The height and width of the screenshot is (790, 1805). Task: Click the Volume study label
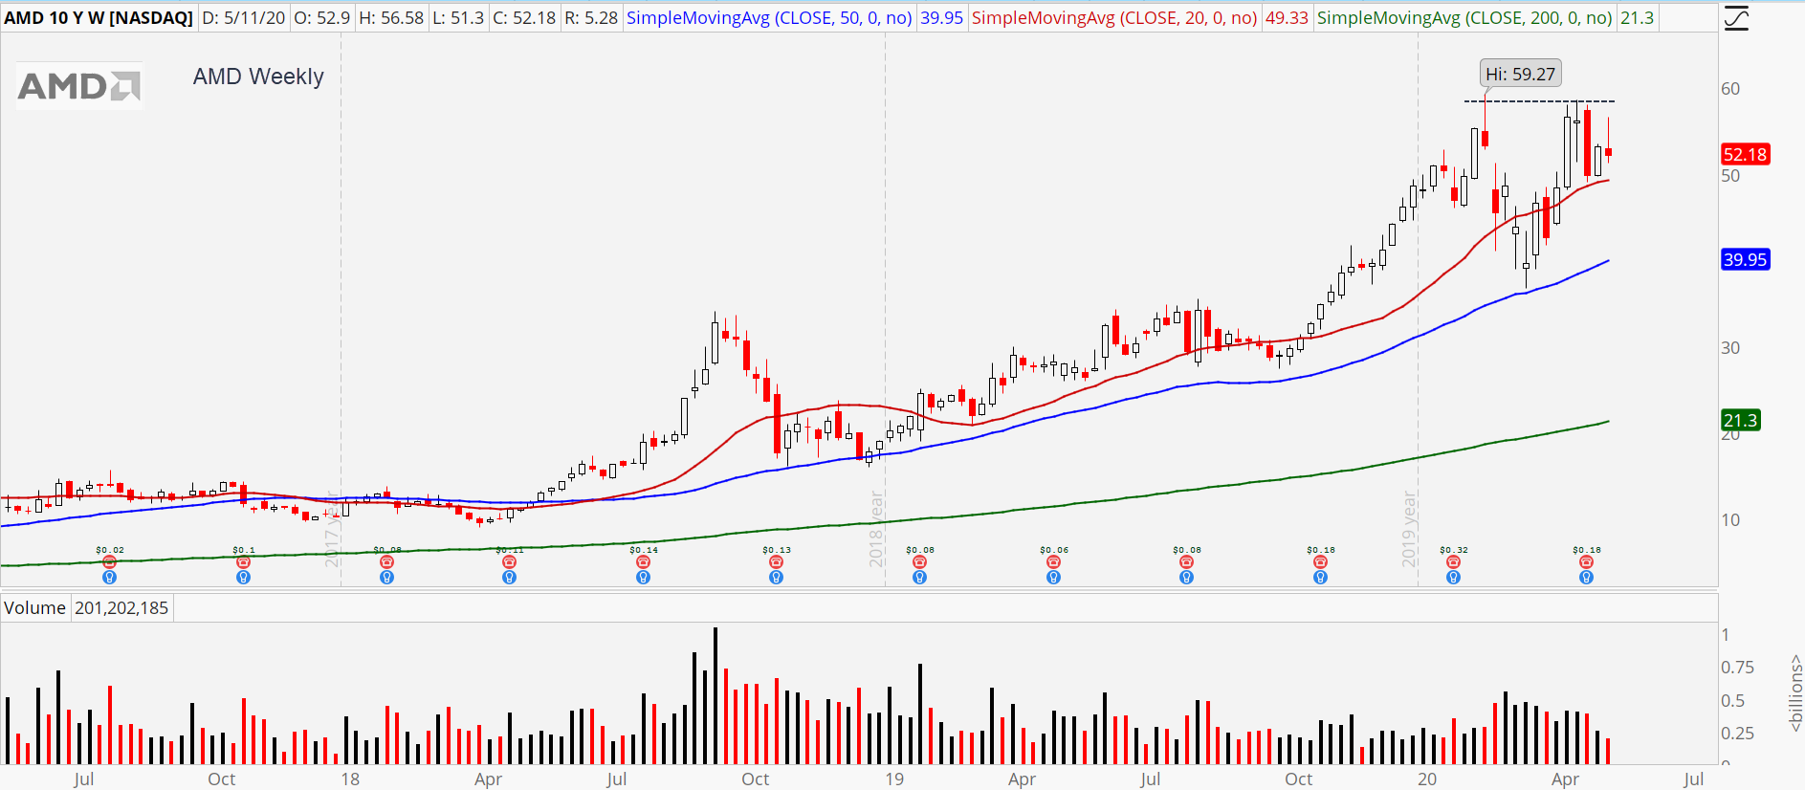34,607
